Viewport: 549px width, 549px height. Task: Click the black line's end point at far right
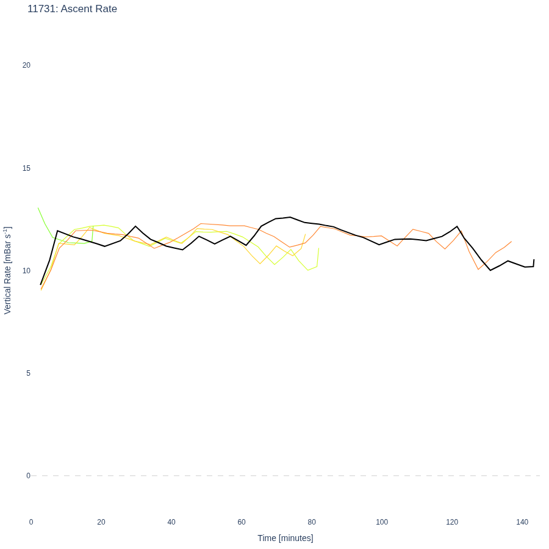pyautogui.click(x=534, y=260)
